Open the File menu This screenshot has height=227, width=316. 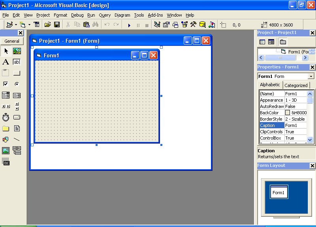pyautogui.click(x=6, y=15)
